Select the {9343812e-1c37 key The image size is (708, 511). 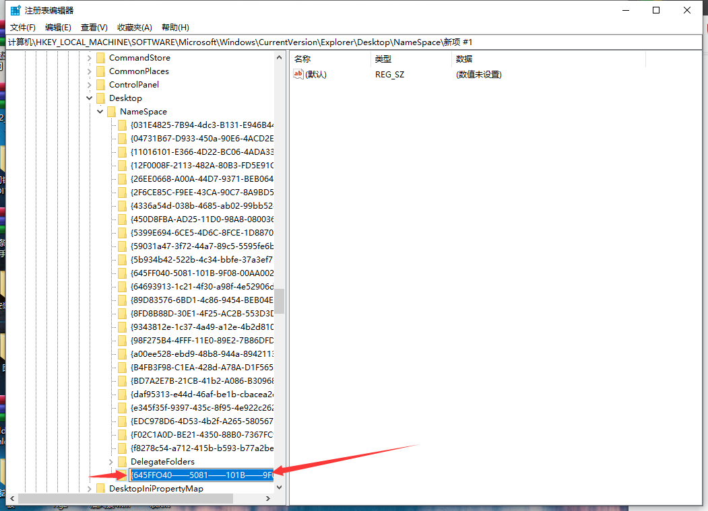202,327
